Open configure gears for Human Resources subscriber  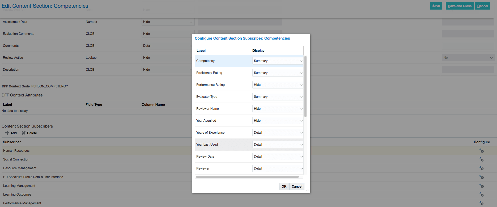pos(481,151)
